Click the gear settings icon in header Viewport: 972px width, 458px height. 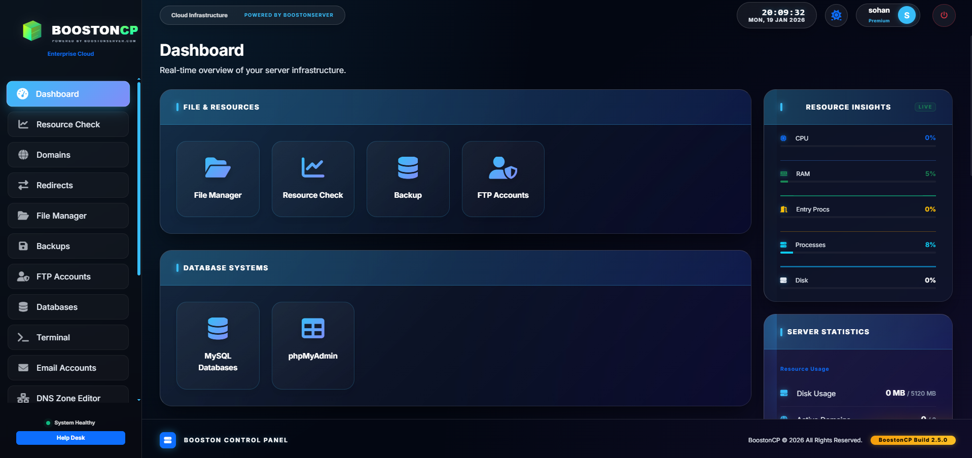[836, 15]
